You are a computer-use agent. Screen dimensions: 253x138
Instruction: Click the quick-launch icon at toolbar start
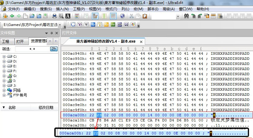coord(5,16)
